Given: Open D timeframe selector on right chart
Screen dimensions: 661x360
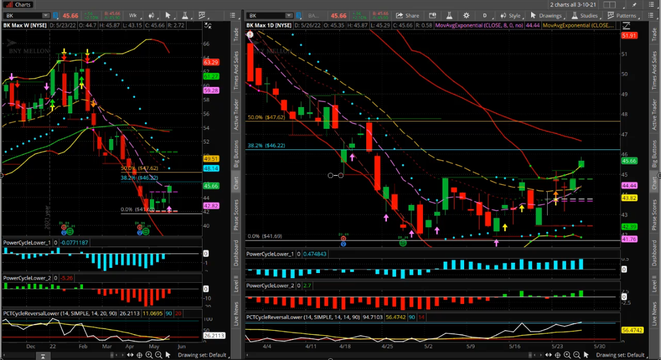Looking at the screenshot, I should coord(485,15).
